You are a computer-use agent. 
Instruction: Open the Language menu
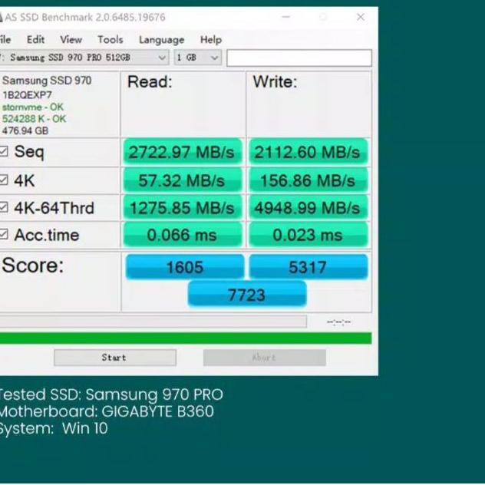click(x=161, y=40)
